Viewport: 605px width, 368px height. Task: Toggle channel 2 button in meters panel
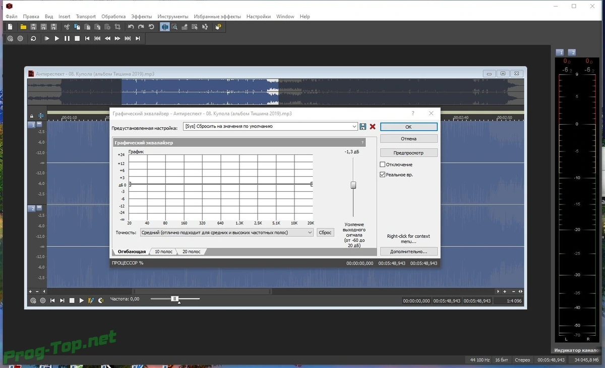click(572, 52)
